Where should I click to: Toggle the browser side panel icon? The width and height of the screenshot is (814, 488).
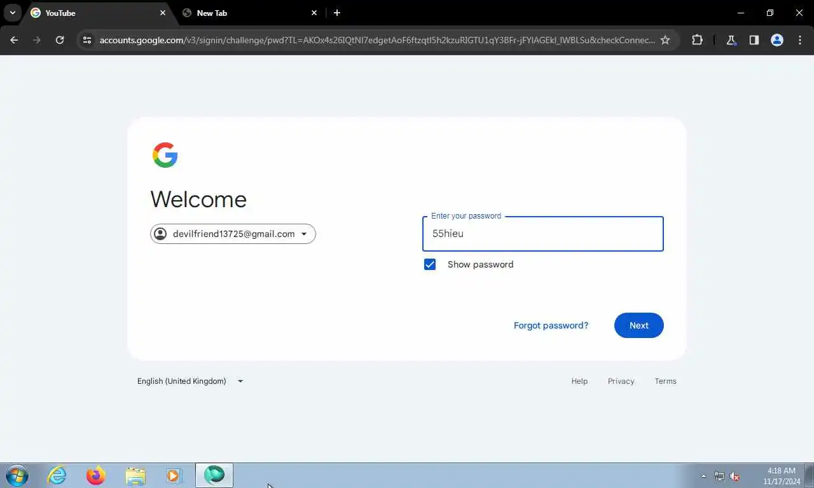click(754, 40)
